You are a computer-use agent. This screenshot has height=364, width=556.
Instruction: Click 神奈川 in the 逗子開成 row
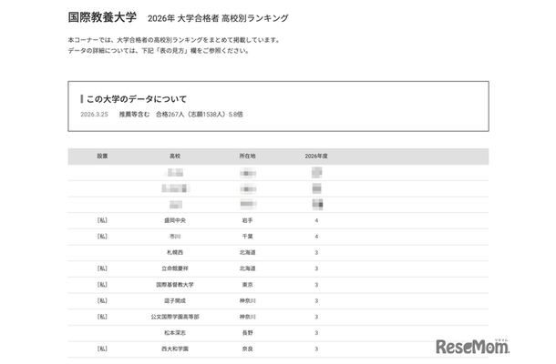tap(247, 301)
